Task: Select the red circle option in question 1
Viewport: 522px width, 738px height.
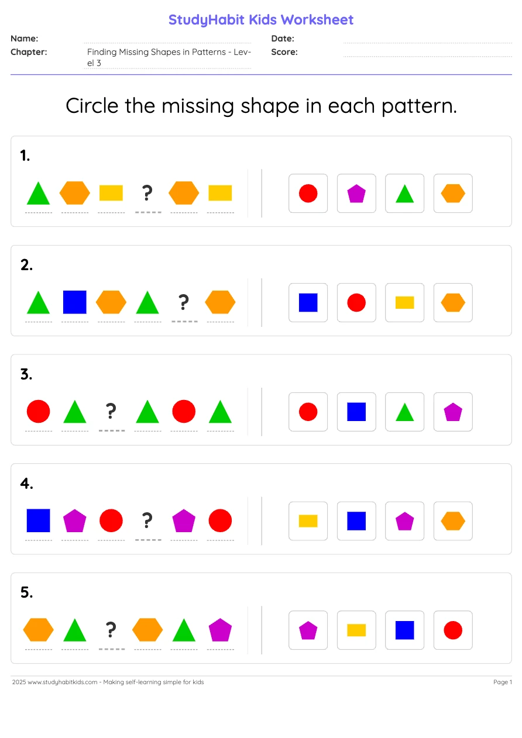Action: [x=308, y=194]
